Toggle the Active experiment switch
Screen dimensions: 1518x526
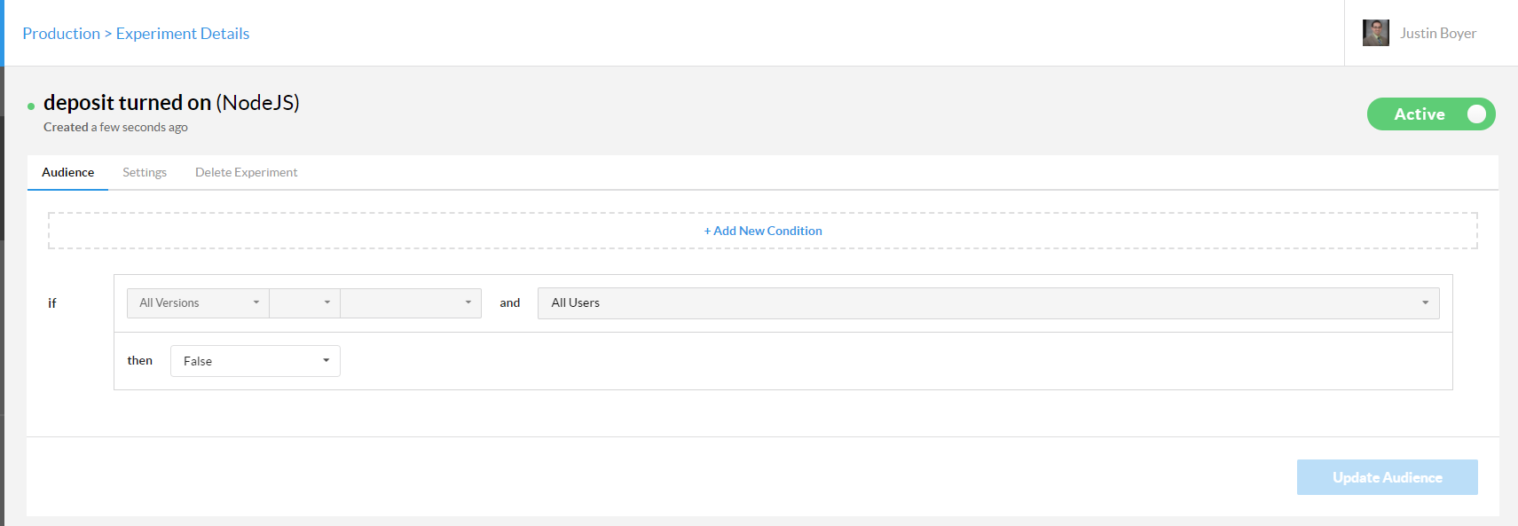point(1431,114)
